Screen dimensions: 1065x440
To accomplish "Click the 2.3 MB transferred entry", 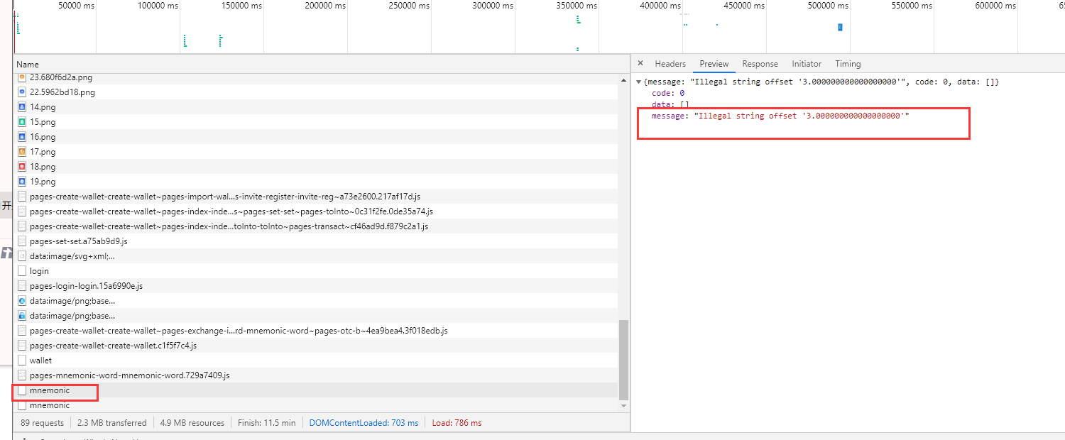I will tap(112, 423).
